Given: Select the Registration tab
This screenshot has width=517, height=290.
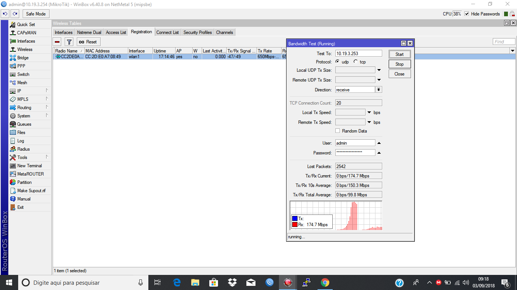Looking at the screenshot, I should tap(142, 32).
